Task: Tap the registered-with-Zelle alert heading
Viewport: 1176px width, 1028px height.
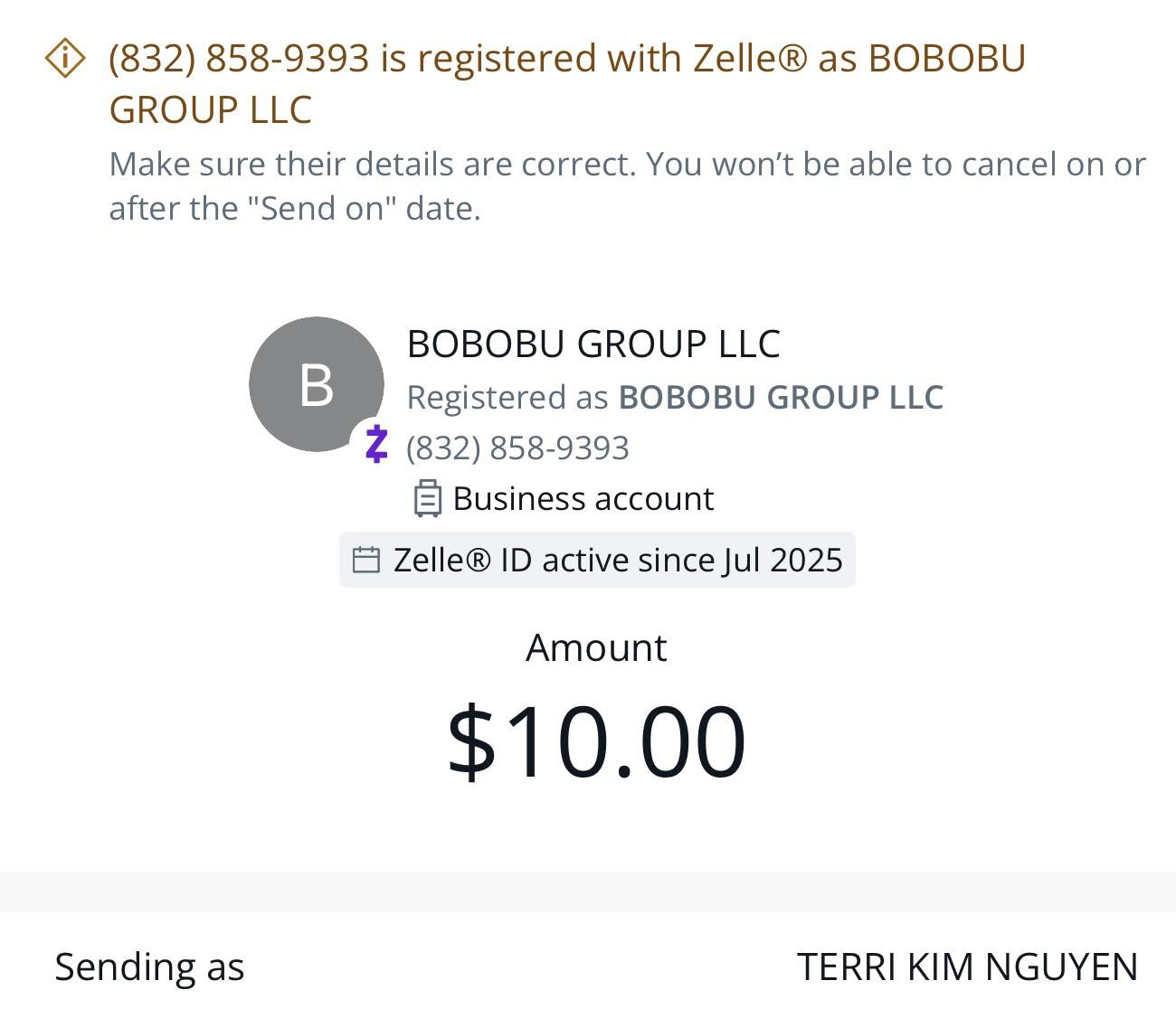Action: [x=566, y=60]
